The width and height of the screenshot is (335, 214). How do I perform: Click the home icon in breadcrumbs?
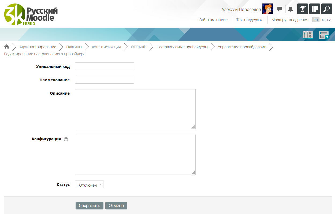[x=7, y=47]
